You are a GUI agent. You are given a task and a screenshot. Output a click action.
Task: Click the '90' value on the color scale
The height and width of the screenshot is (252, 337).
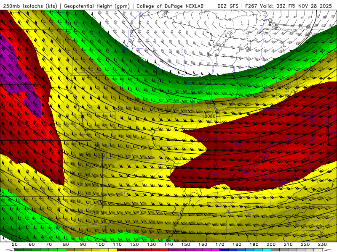[x=83, y=244]
